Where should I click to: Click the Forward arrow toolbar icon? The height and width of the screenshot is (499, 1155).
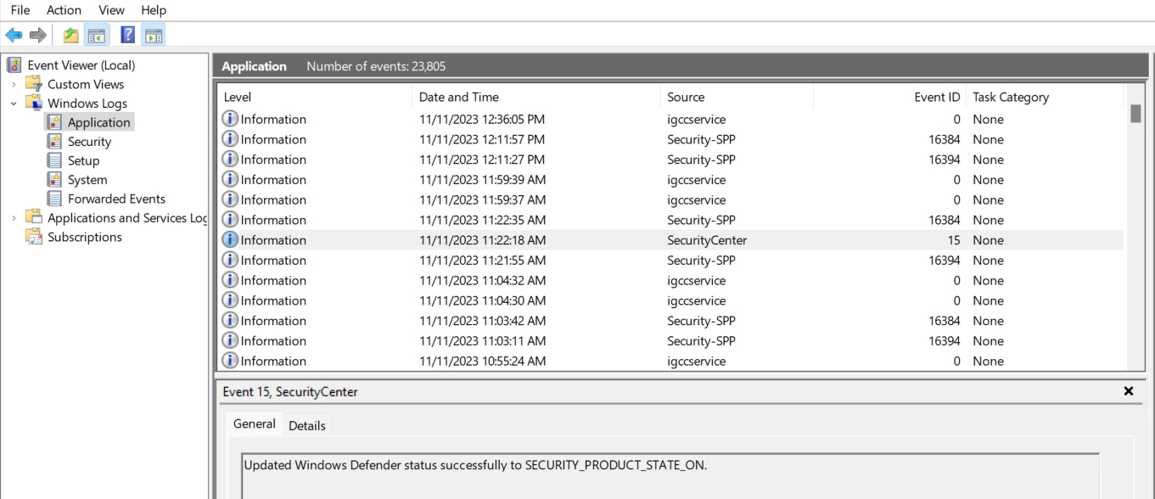click(x=37, y=35)
